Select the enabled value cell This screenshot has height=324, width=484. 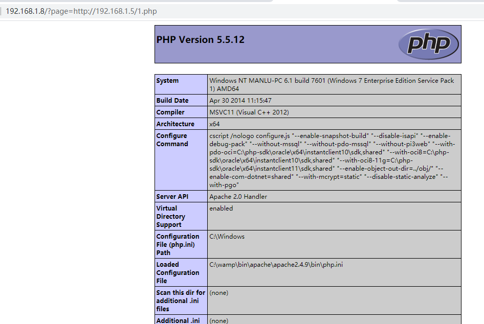pos(334,216)
